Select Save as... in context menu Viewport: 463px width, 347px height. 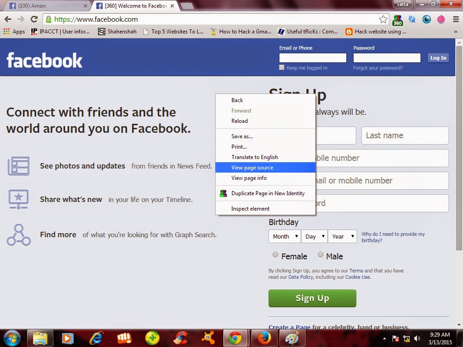tap(265, 136)
